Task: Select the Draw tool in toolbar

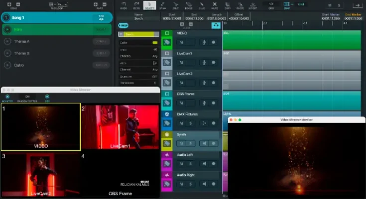Action: click(162, 5)
